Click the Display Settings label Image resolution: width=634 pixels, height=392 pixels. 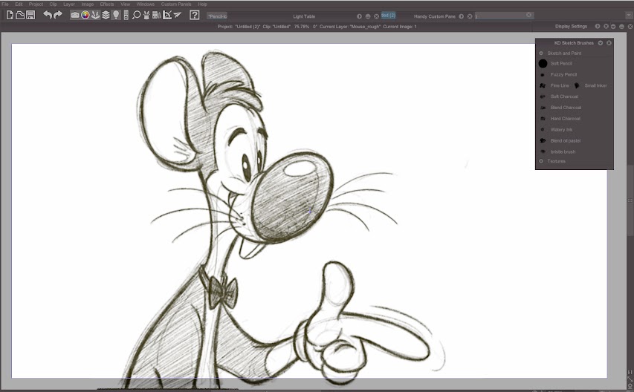tap(571, 26)
